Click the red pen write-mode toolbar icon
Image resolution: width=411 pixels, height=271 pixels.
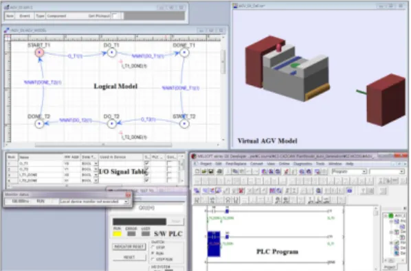coord(287,172)
